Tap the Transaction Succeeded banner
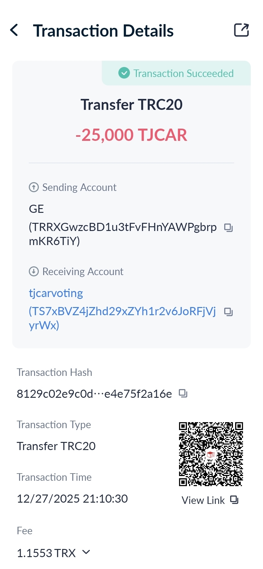 coord(183,73)
